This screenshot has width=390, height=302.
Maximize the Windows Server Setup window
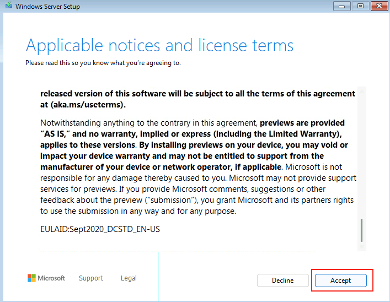360,6
